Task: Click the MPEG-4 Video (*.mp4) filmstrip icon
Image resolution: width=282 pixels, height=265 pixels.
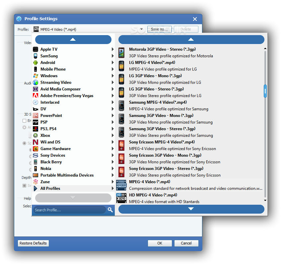Action: pyautogui.click(x=121, y=185)
